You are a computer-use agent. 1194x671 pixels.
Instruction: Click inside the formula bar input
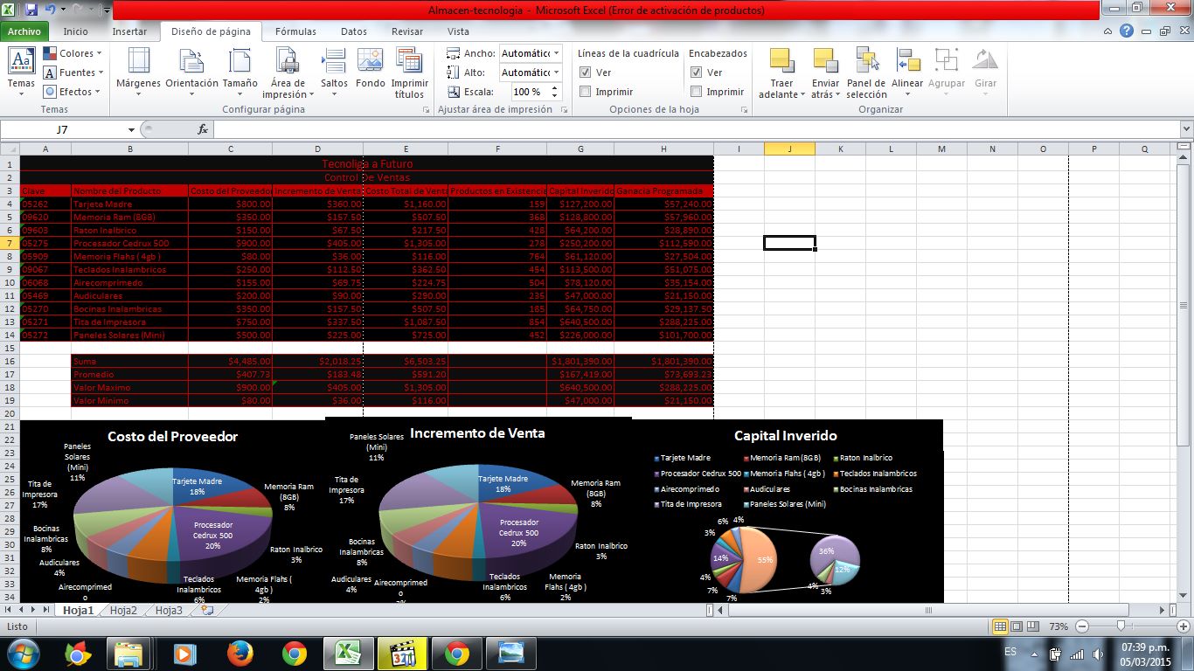(691, 129)
